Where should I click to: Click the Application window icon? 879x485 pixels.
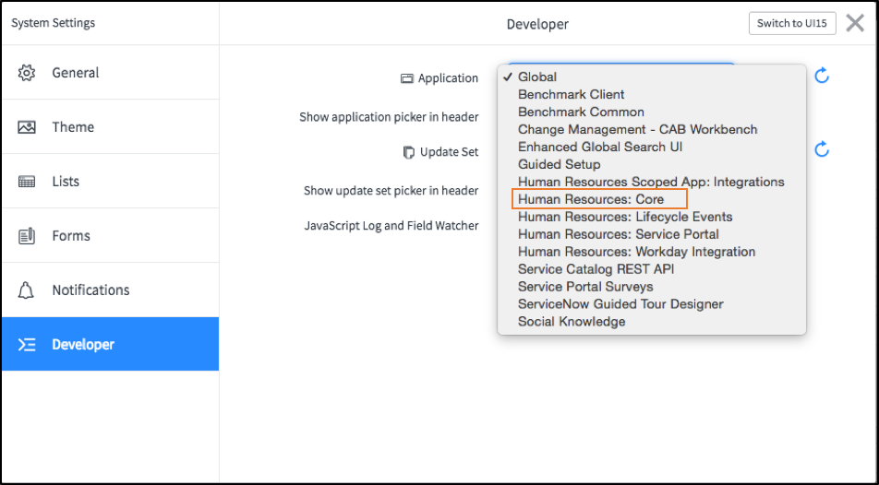click(406, 78)
